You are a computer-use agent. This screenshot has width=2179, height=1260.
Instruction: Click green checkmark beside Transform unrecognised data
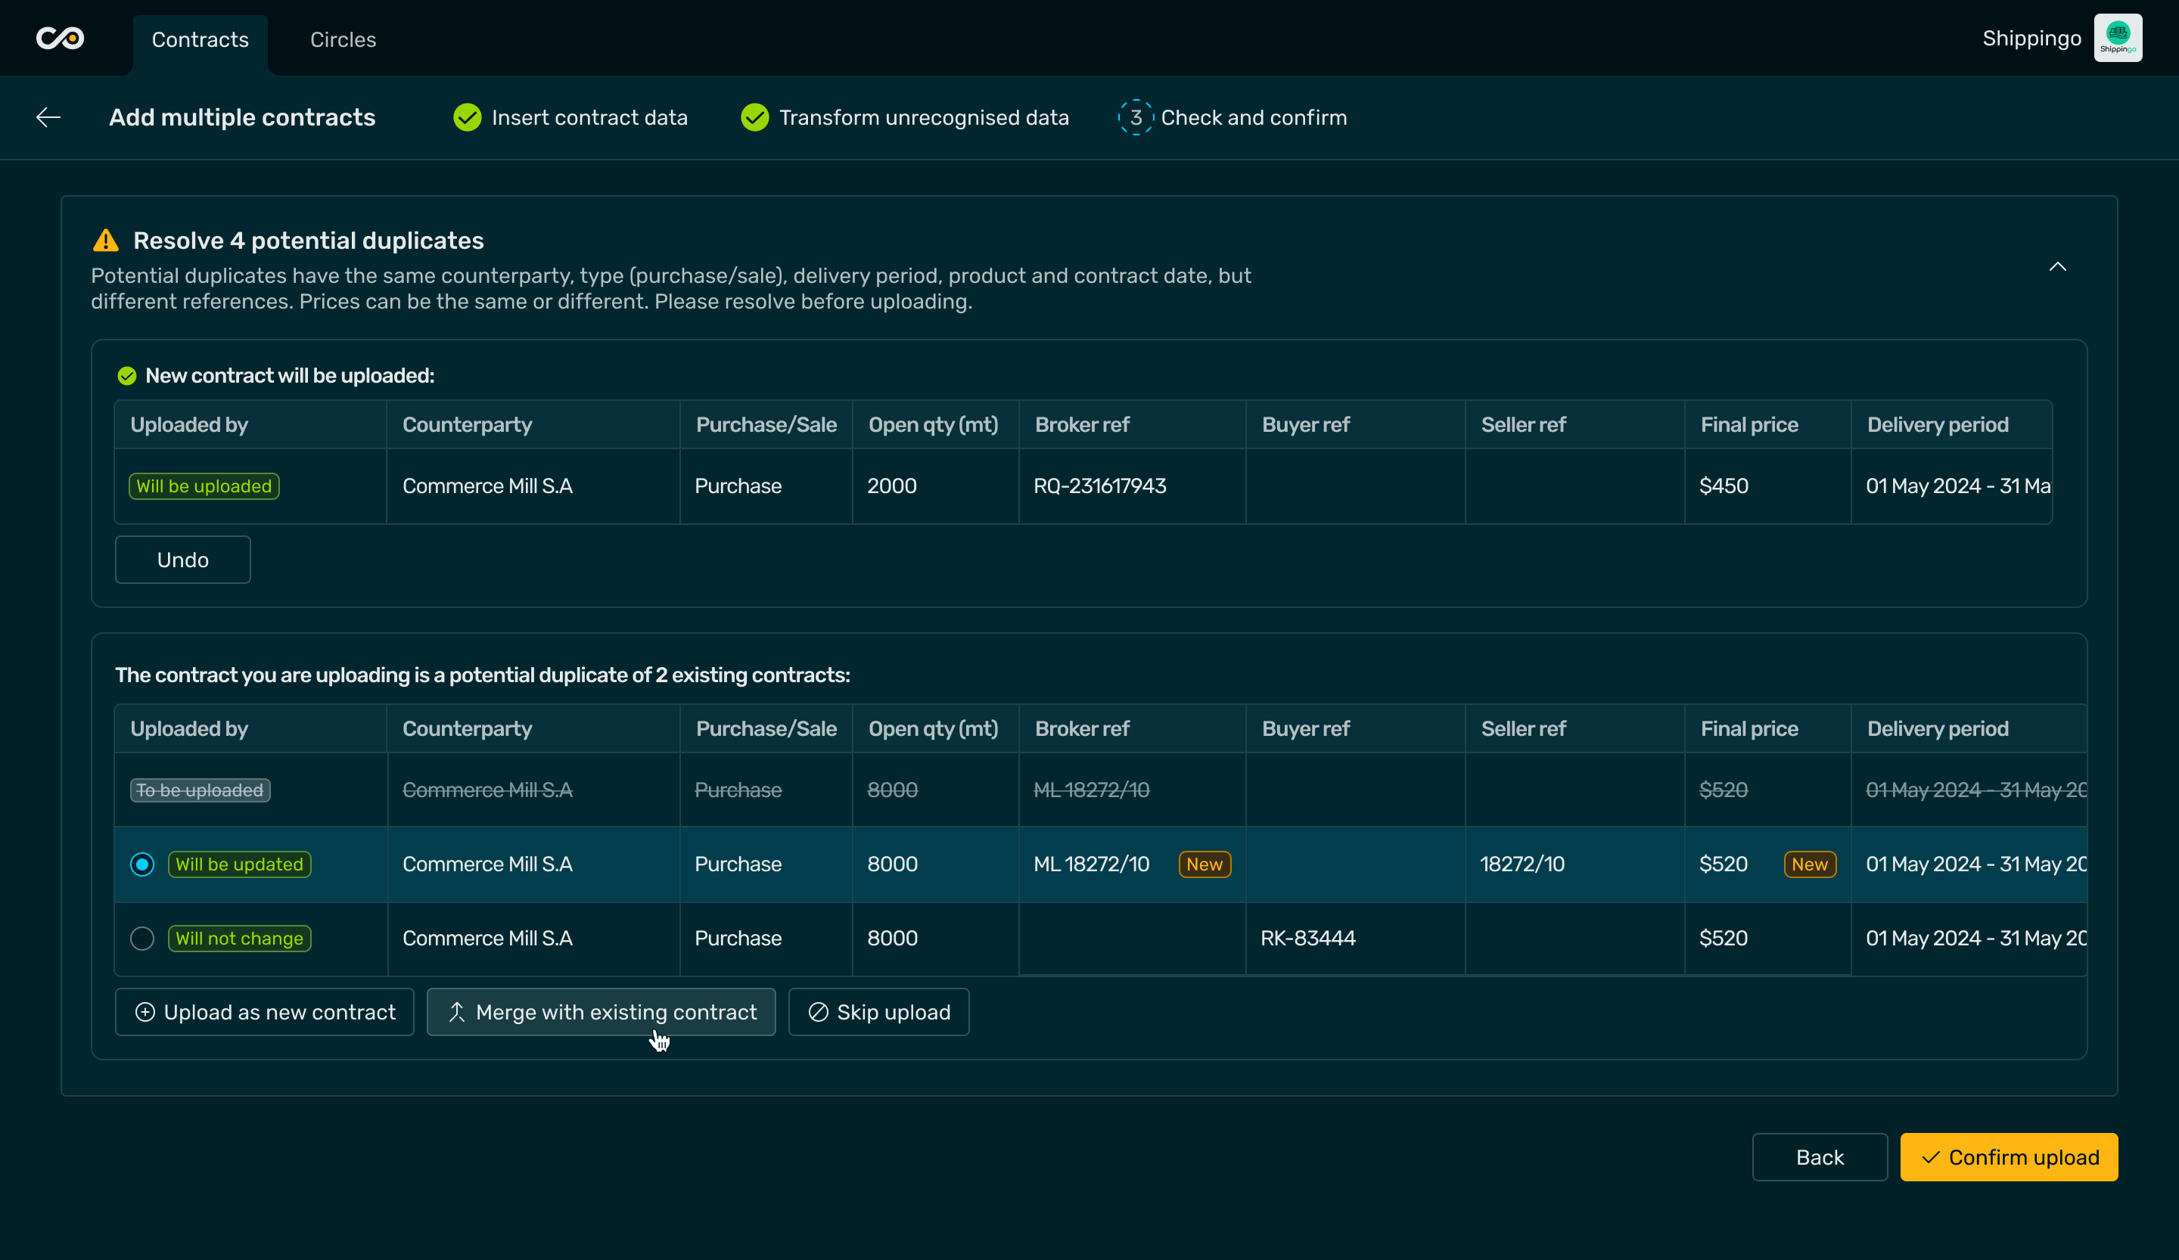pos(755,117)
